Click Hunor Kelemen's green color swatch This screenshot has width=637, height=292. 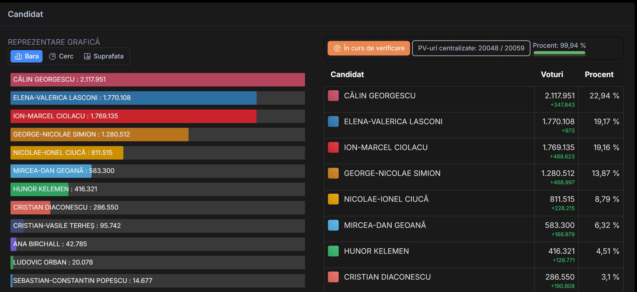[333, 251]
